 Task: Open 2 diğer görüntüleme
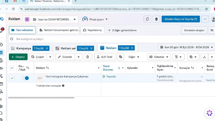click(x=122, y=30)
